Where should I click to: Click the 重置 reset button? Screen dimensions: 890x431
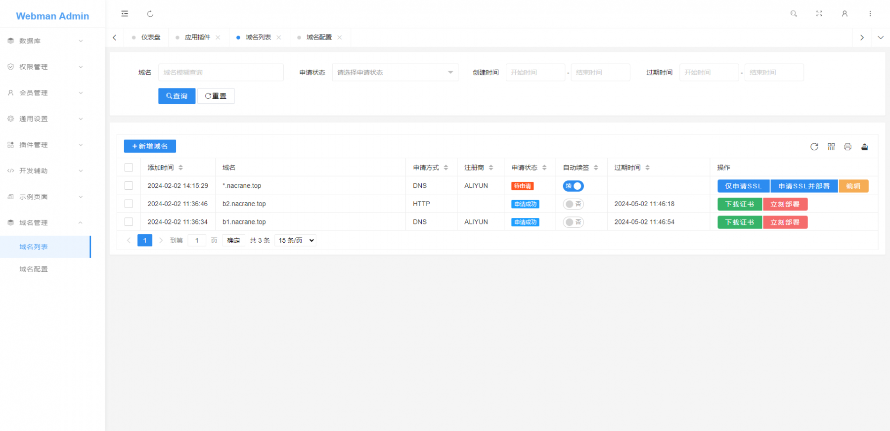pyautogui.click(x=216, y=96)
